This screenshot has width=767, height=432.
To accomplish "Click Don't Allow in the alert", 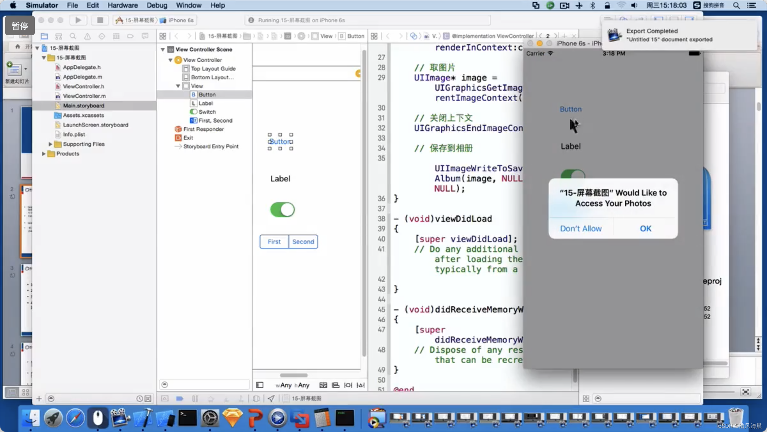I will (581, 228).
